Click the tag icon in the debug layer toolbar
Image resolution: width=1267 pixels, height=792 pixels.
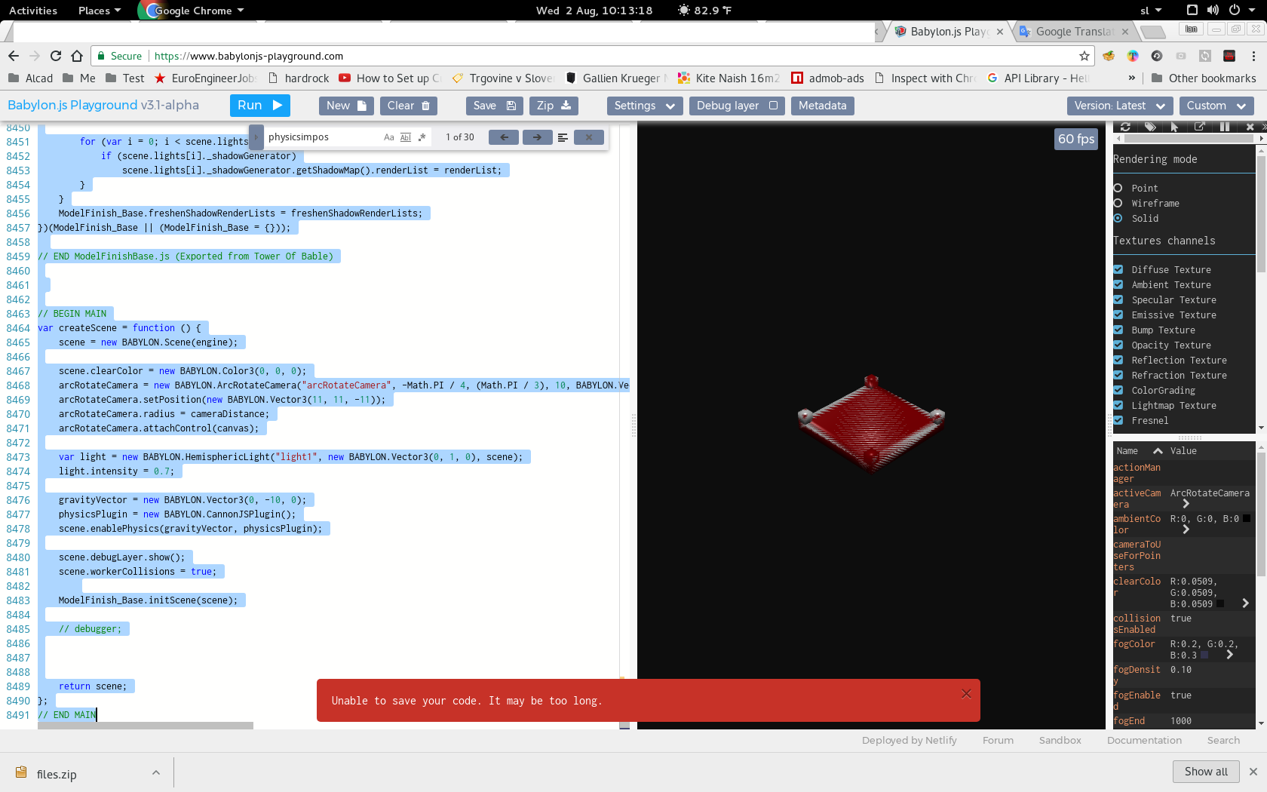(x=1150, y=127)
